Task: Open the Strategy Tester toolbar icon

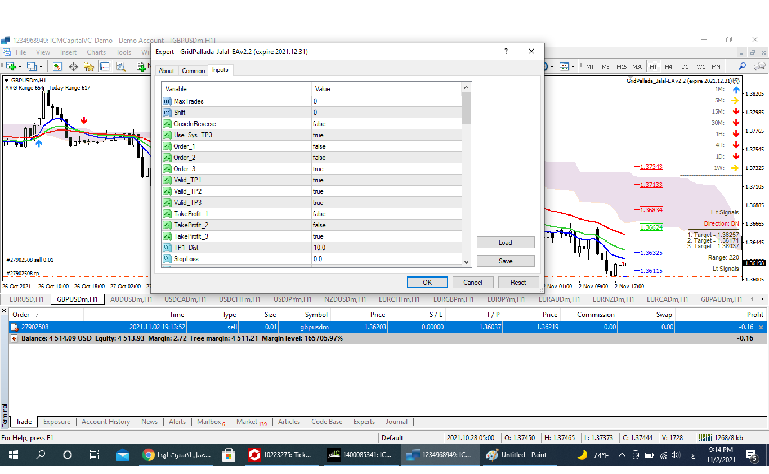Action: coord(120,66)
